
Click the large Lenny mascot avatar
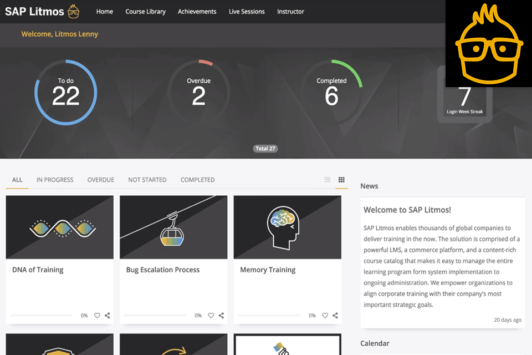489,43
